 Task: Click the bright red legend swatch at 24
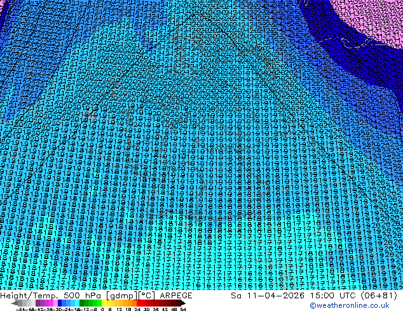[139, 303]
